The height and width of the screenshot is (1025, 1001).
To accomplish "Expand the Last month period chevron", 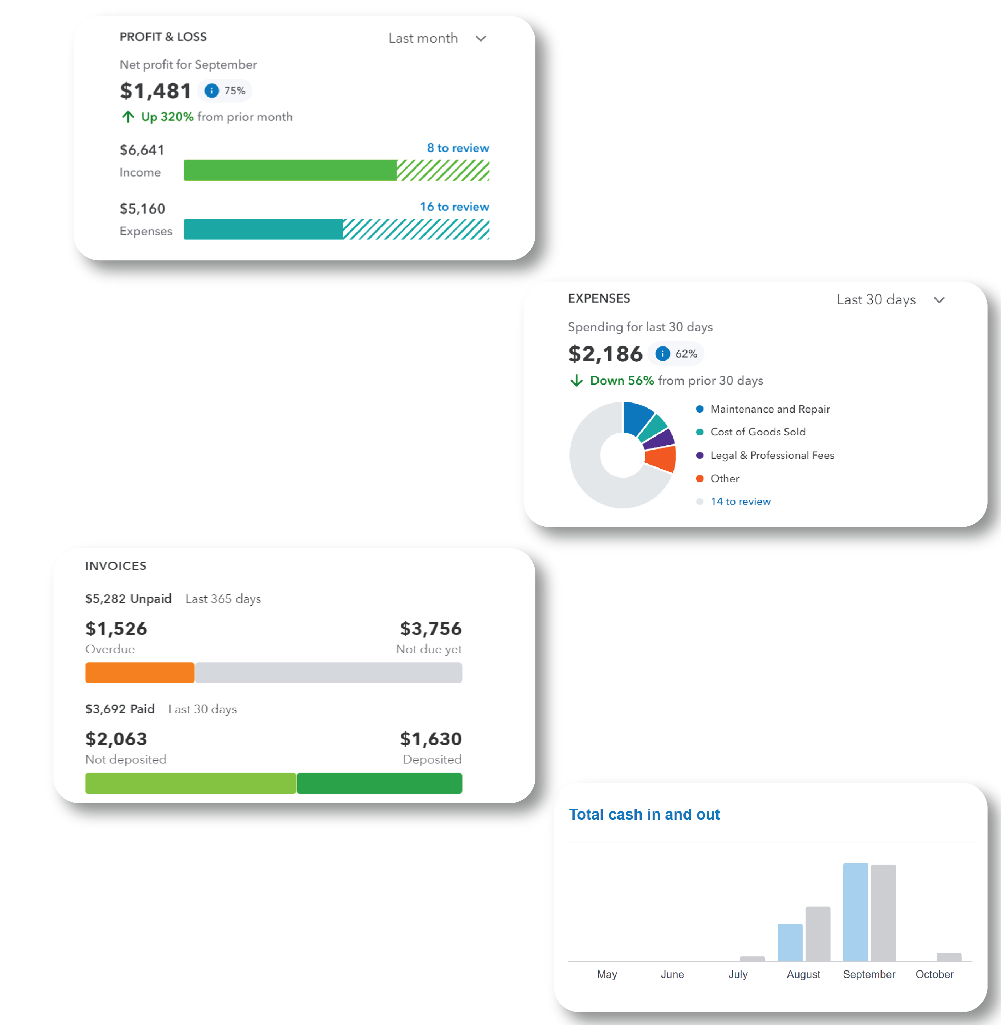I will [480, 38].
